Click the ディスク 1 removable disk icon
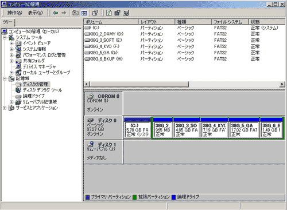287x210 pixels. (91, 144)
